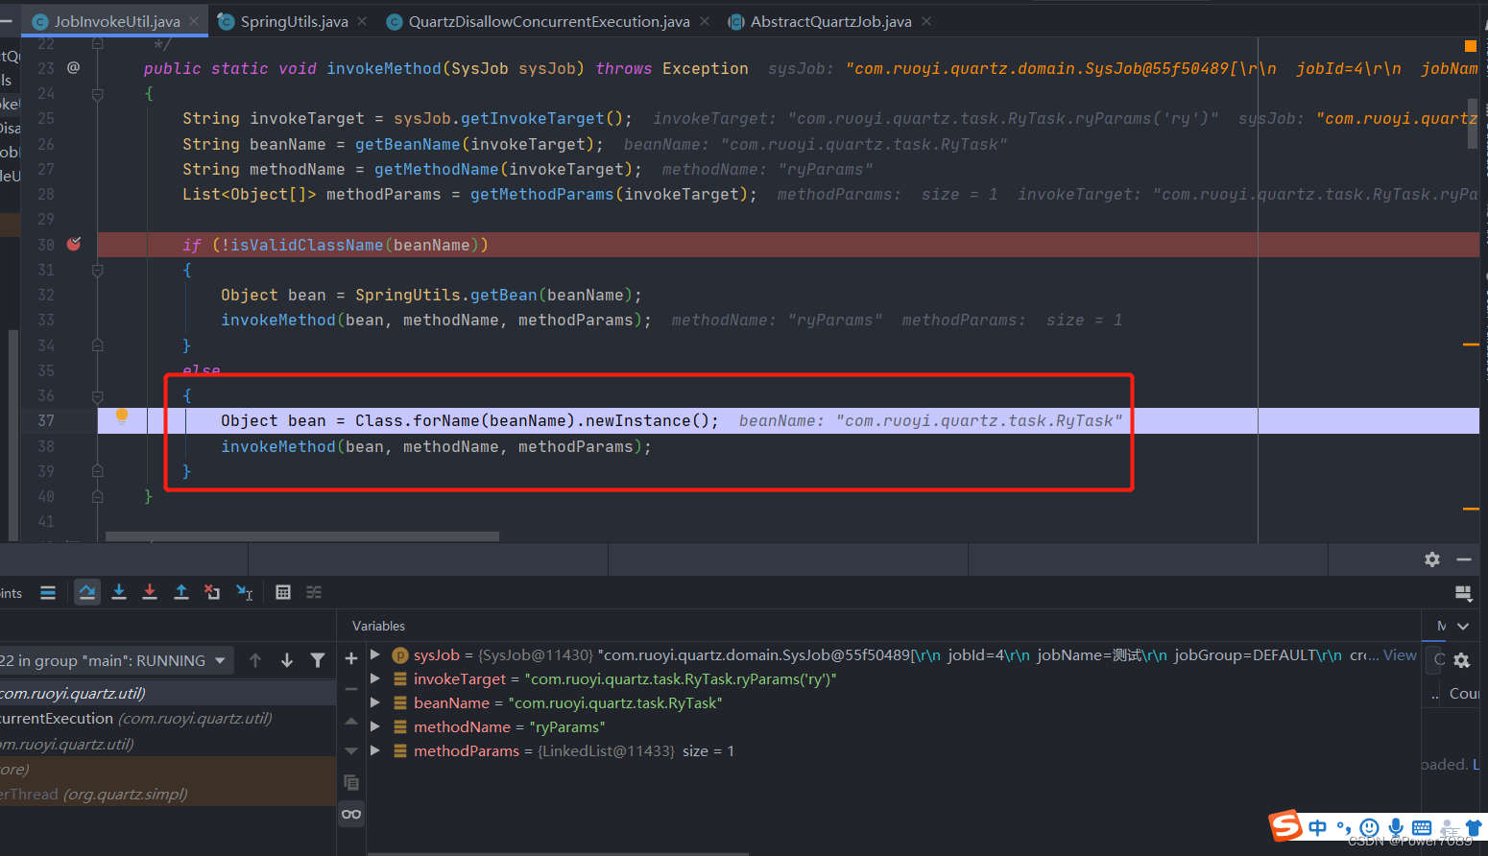Viewport: 1488px width, 856px height.
Task: Click the editor horizontal scrollbar
Action: (x=302, y=536)
